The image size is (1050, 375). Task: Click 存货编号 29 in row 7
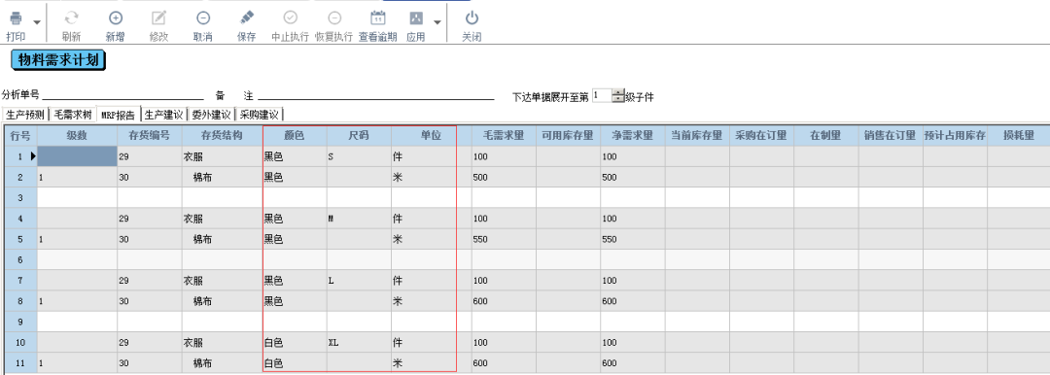click(150, 281)
